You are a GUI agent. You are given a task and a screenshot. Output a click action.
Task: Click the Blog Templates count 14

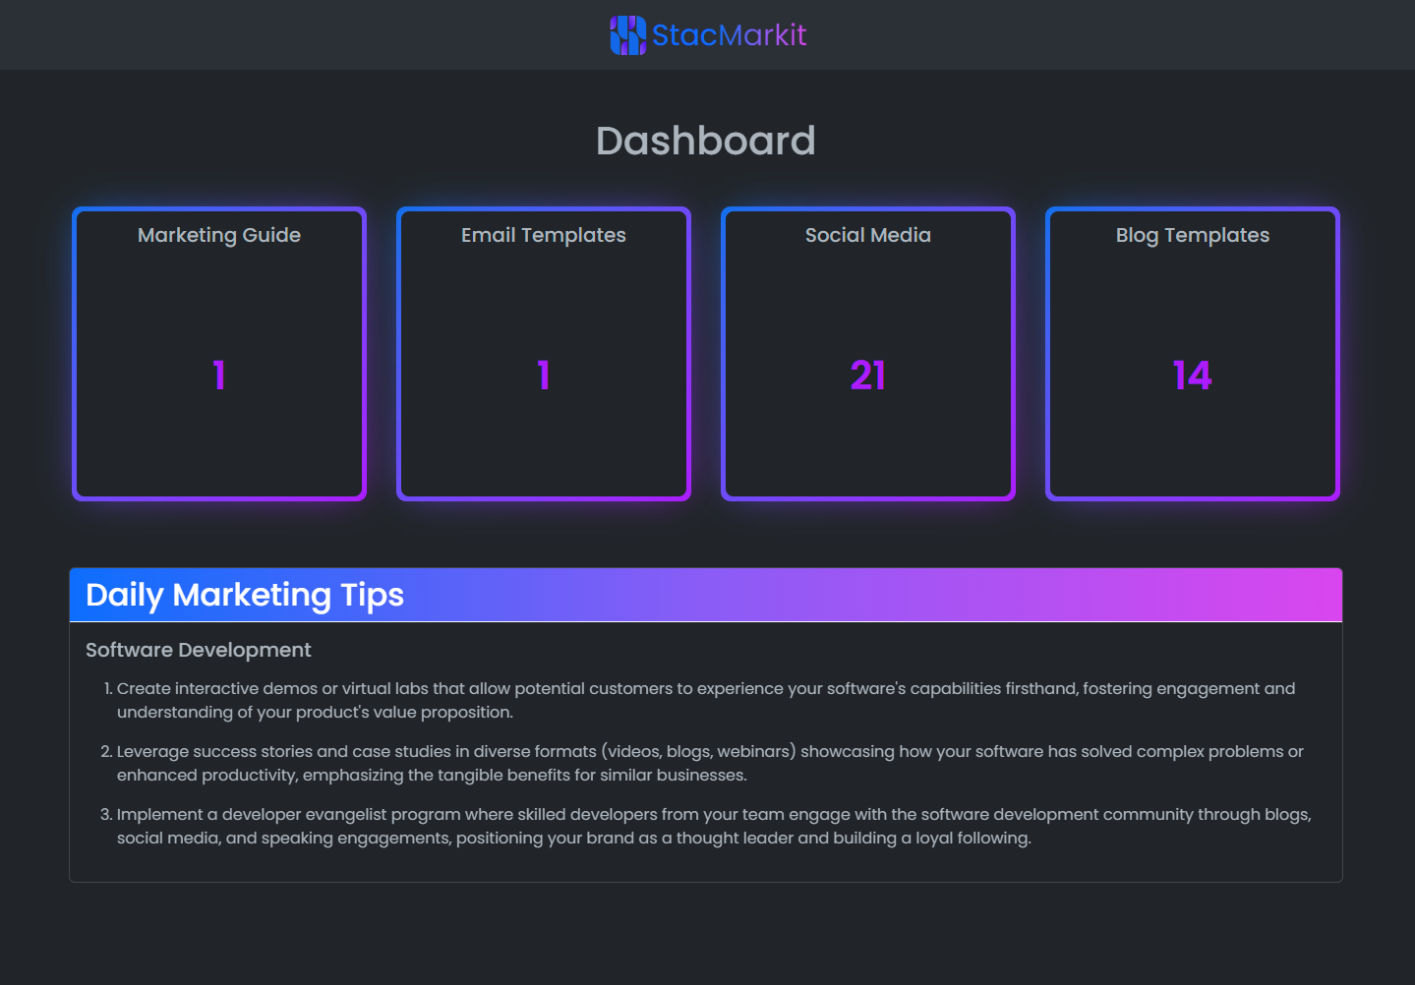pyautogui.click(x=1192, y=376)
